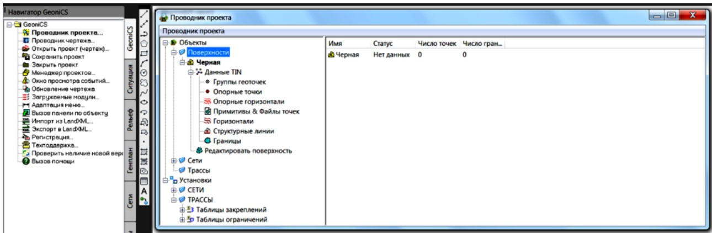This screenshot has width=712, height=233.
Task: Expand Таблицы ограничений node
Action: pos(182,220)
